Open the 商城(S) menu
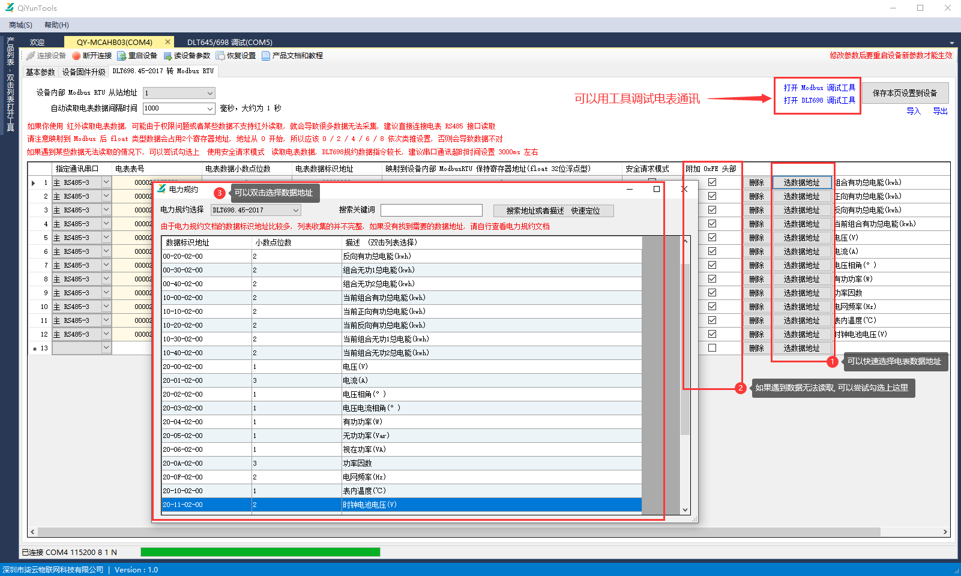Image resolution: width=961 pixels, height=576 pixels. click(x=20, y=25)
